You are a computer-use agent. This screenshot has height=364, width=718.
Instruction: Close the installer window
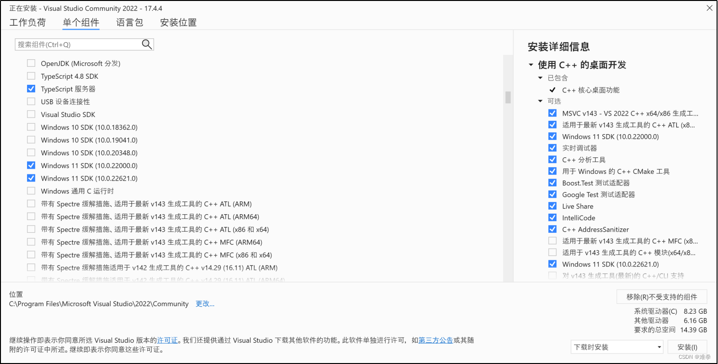709,8
